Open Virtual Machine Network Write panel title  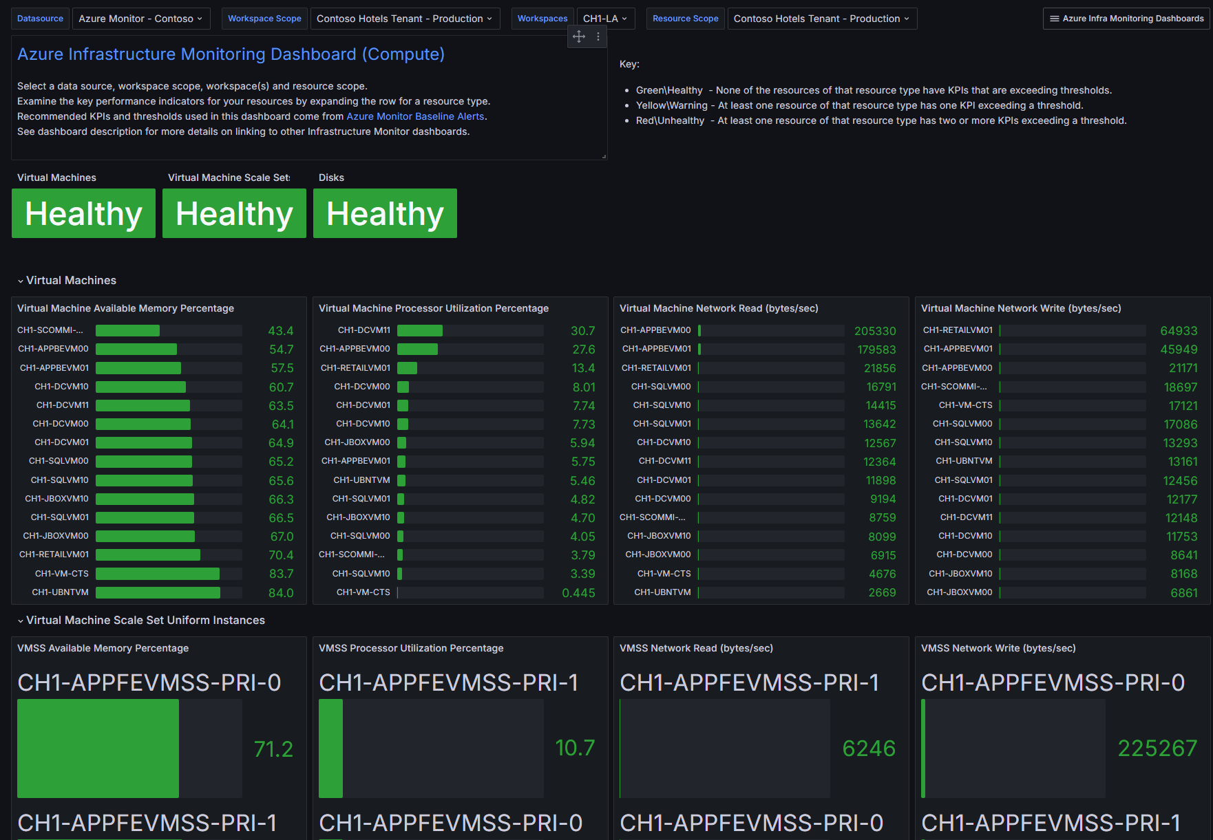[x=1021, y=308]
